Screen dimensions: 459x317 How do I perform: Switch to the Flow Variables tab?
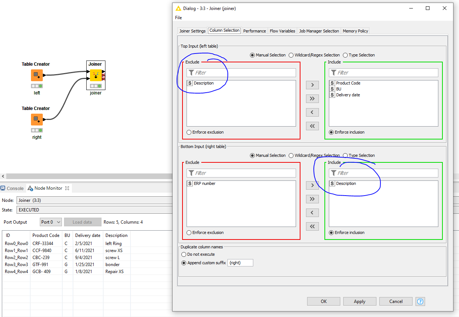282,31
